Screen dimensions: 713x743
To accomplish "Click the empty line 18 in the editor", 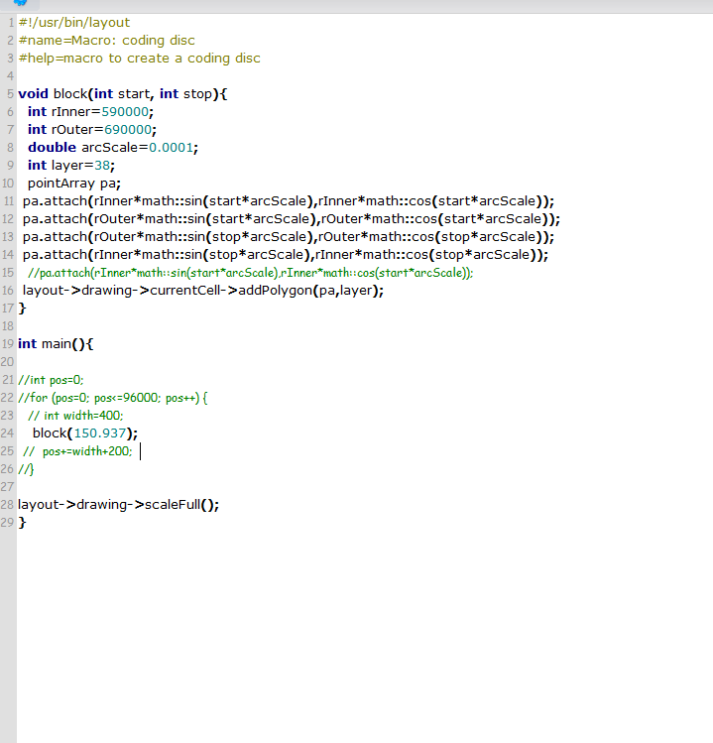I will pos(365,326).
